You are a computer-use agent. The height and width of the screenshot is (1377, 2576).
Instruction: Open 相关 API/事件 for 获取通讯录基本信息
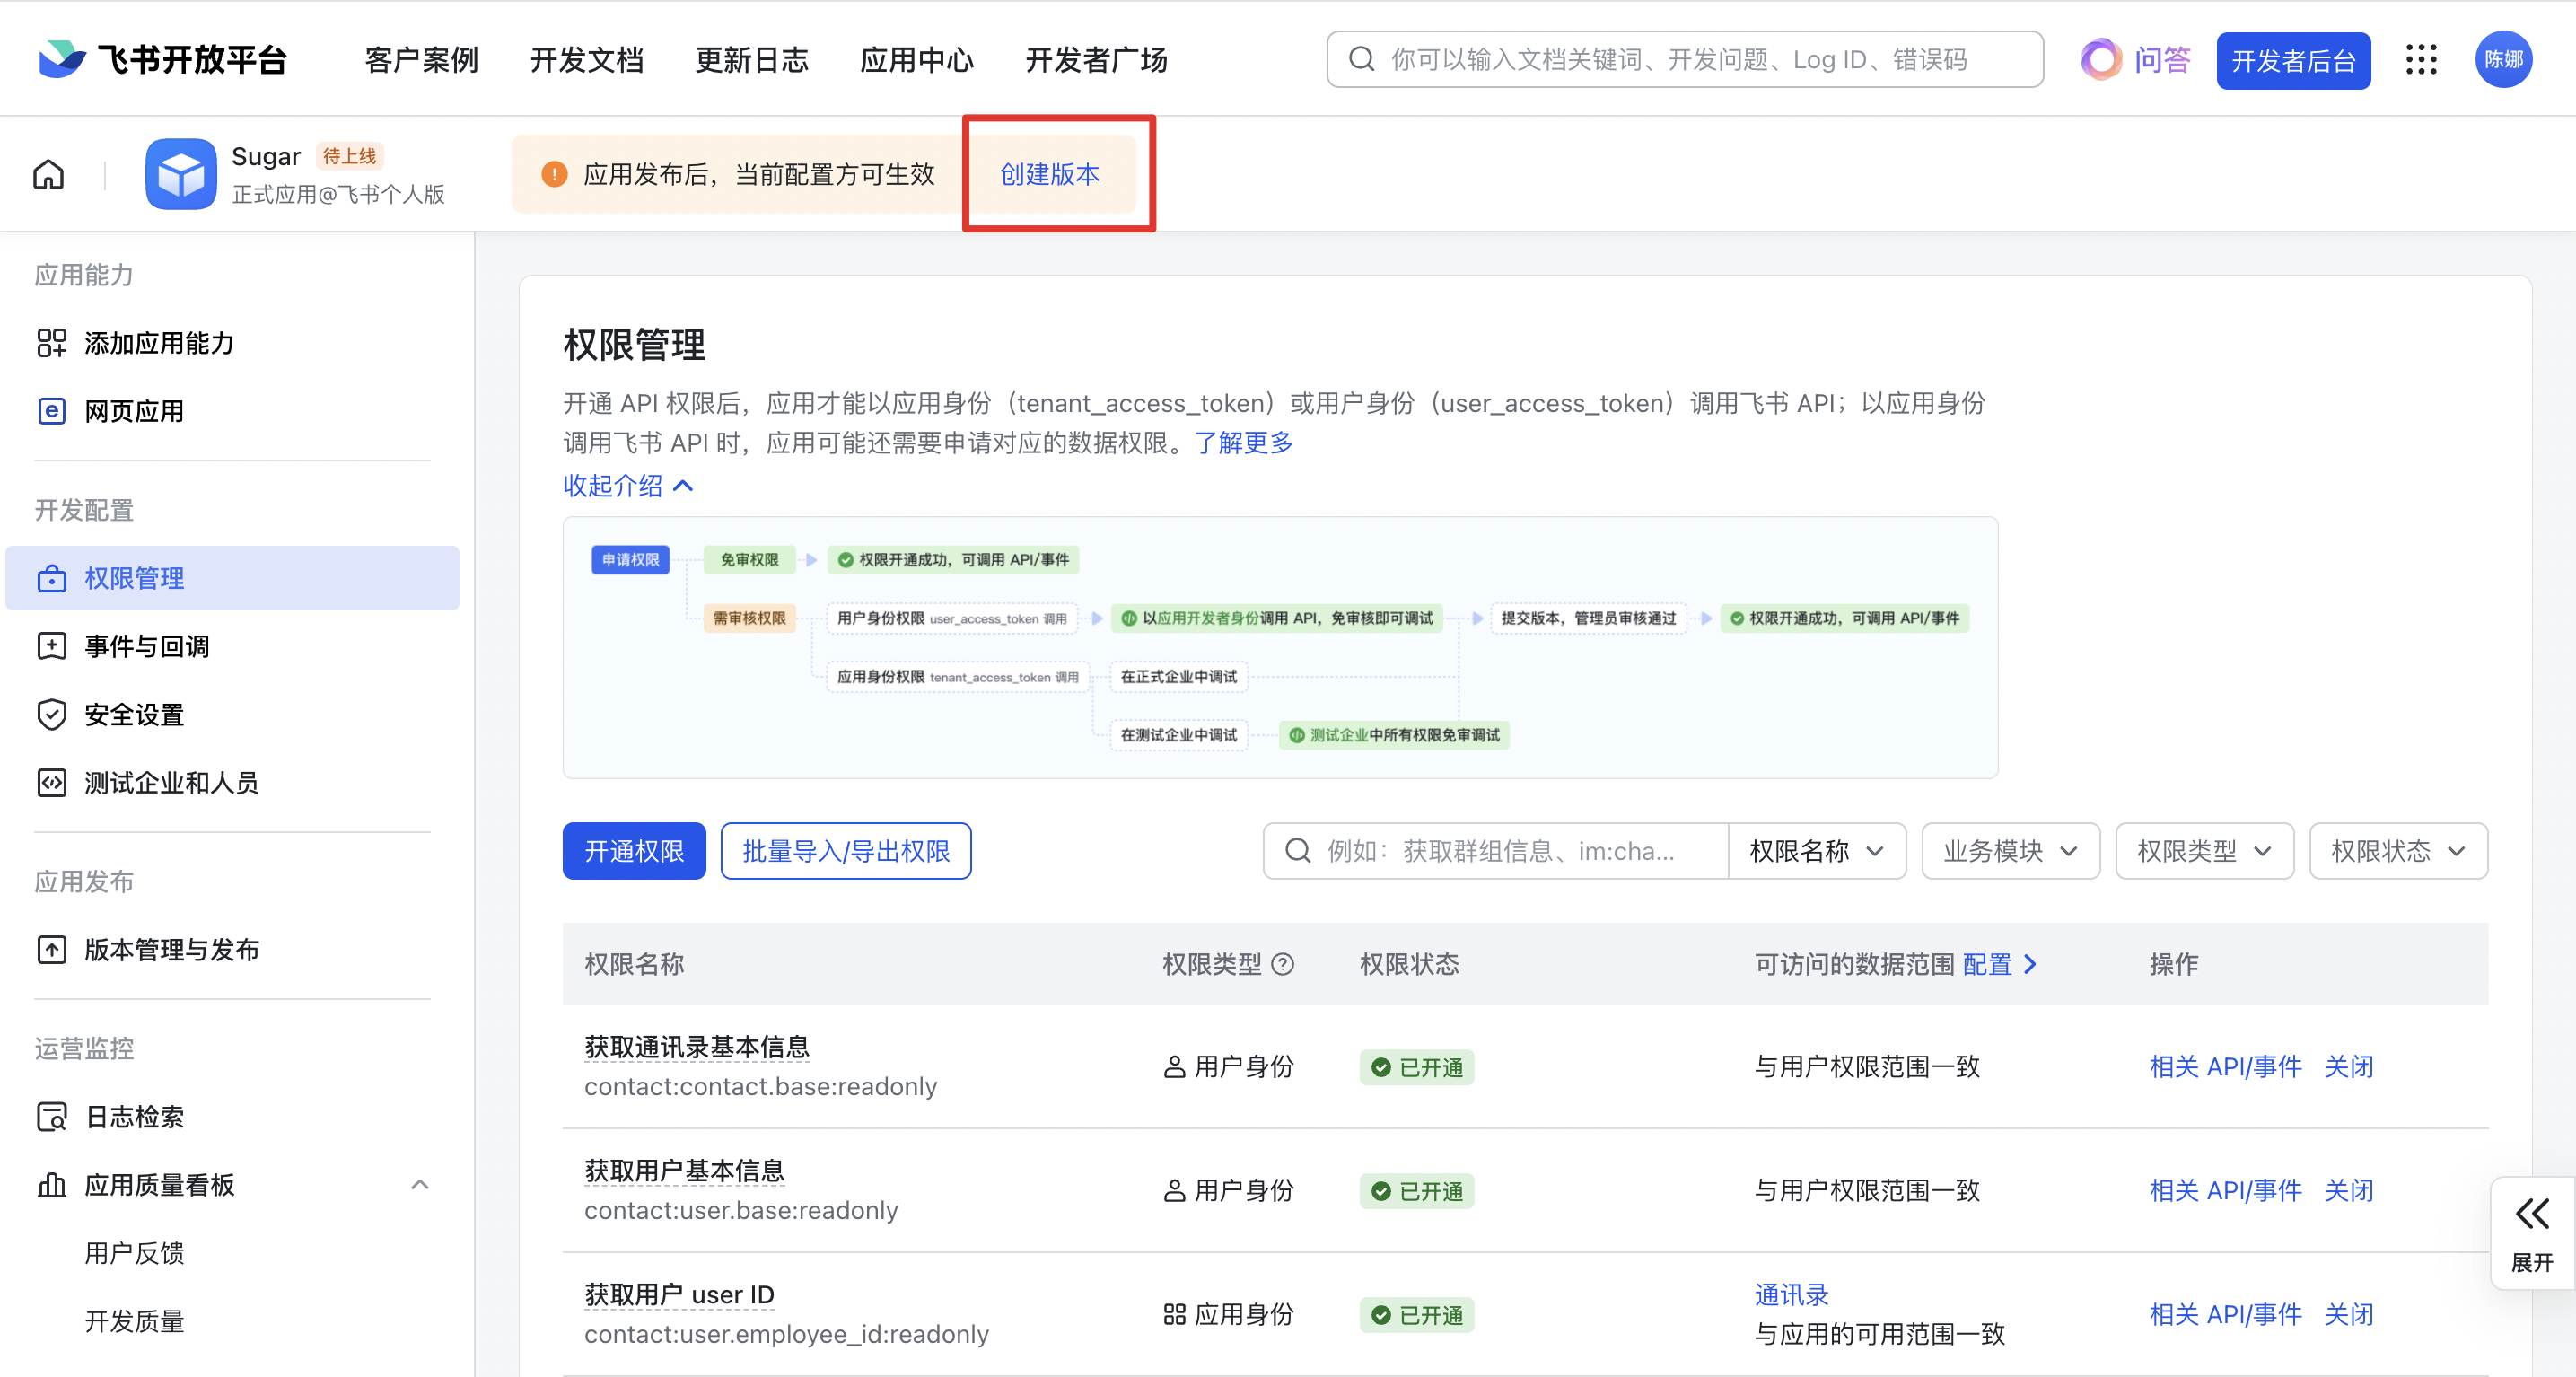pos(2226,1067)
